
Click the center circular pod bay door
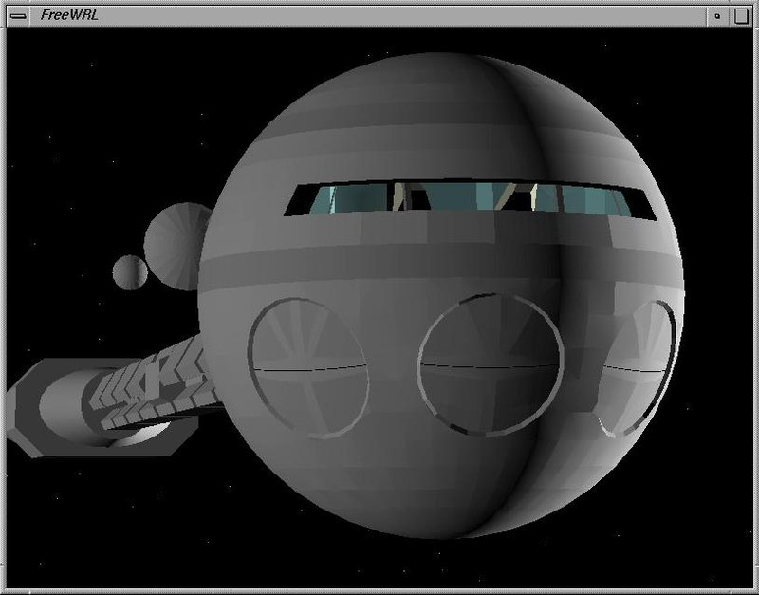491,364
